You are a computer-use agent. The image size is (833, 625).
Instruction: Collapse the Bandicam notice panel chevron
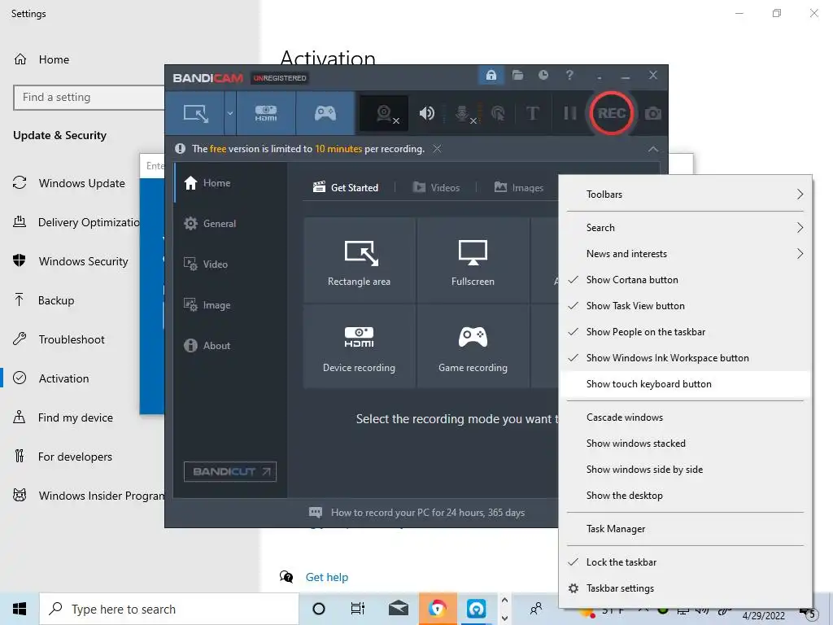pyautogui.click(x=653, y=150)
